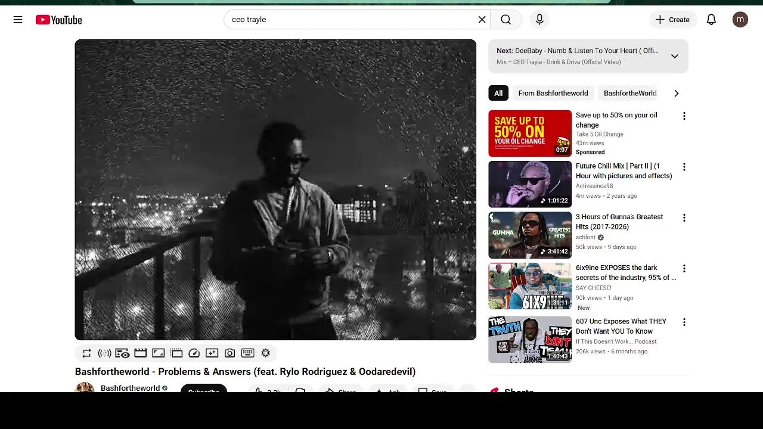Click the '3 Hours of Gunna's Greatest Hits' title
This screenshot has height=429, width=763.
pos(619,222)
